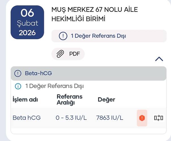171x141 pixels.
Task: Click the paperclip attachment icon
Action: (x=60, y=54)
